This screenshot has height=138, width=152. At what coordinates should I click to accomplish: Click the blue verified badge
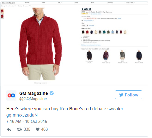(52, 93)
